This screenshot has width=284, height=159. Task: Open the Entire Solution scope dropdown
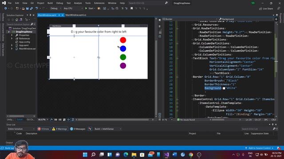click(x=21, y=129)
